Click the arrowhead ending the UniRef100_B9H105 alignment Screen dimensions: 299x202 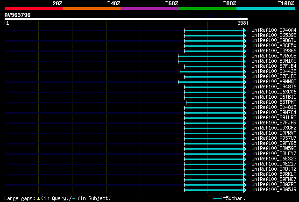pyautogui.click(x=245, y=61)
